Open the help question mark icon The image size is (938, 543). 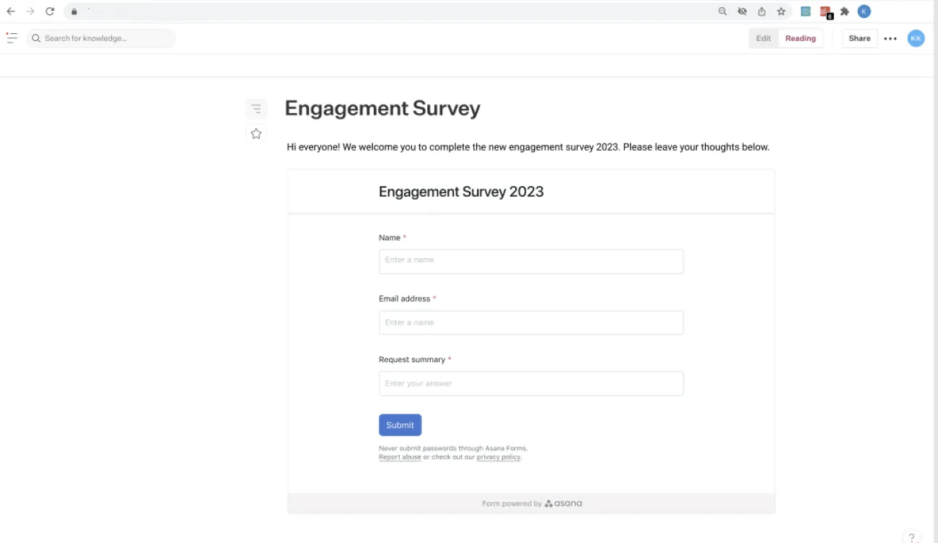[912, 537]
